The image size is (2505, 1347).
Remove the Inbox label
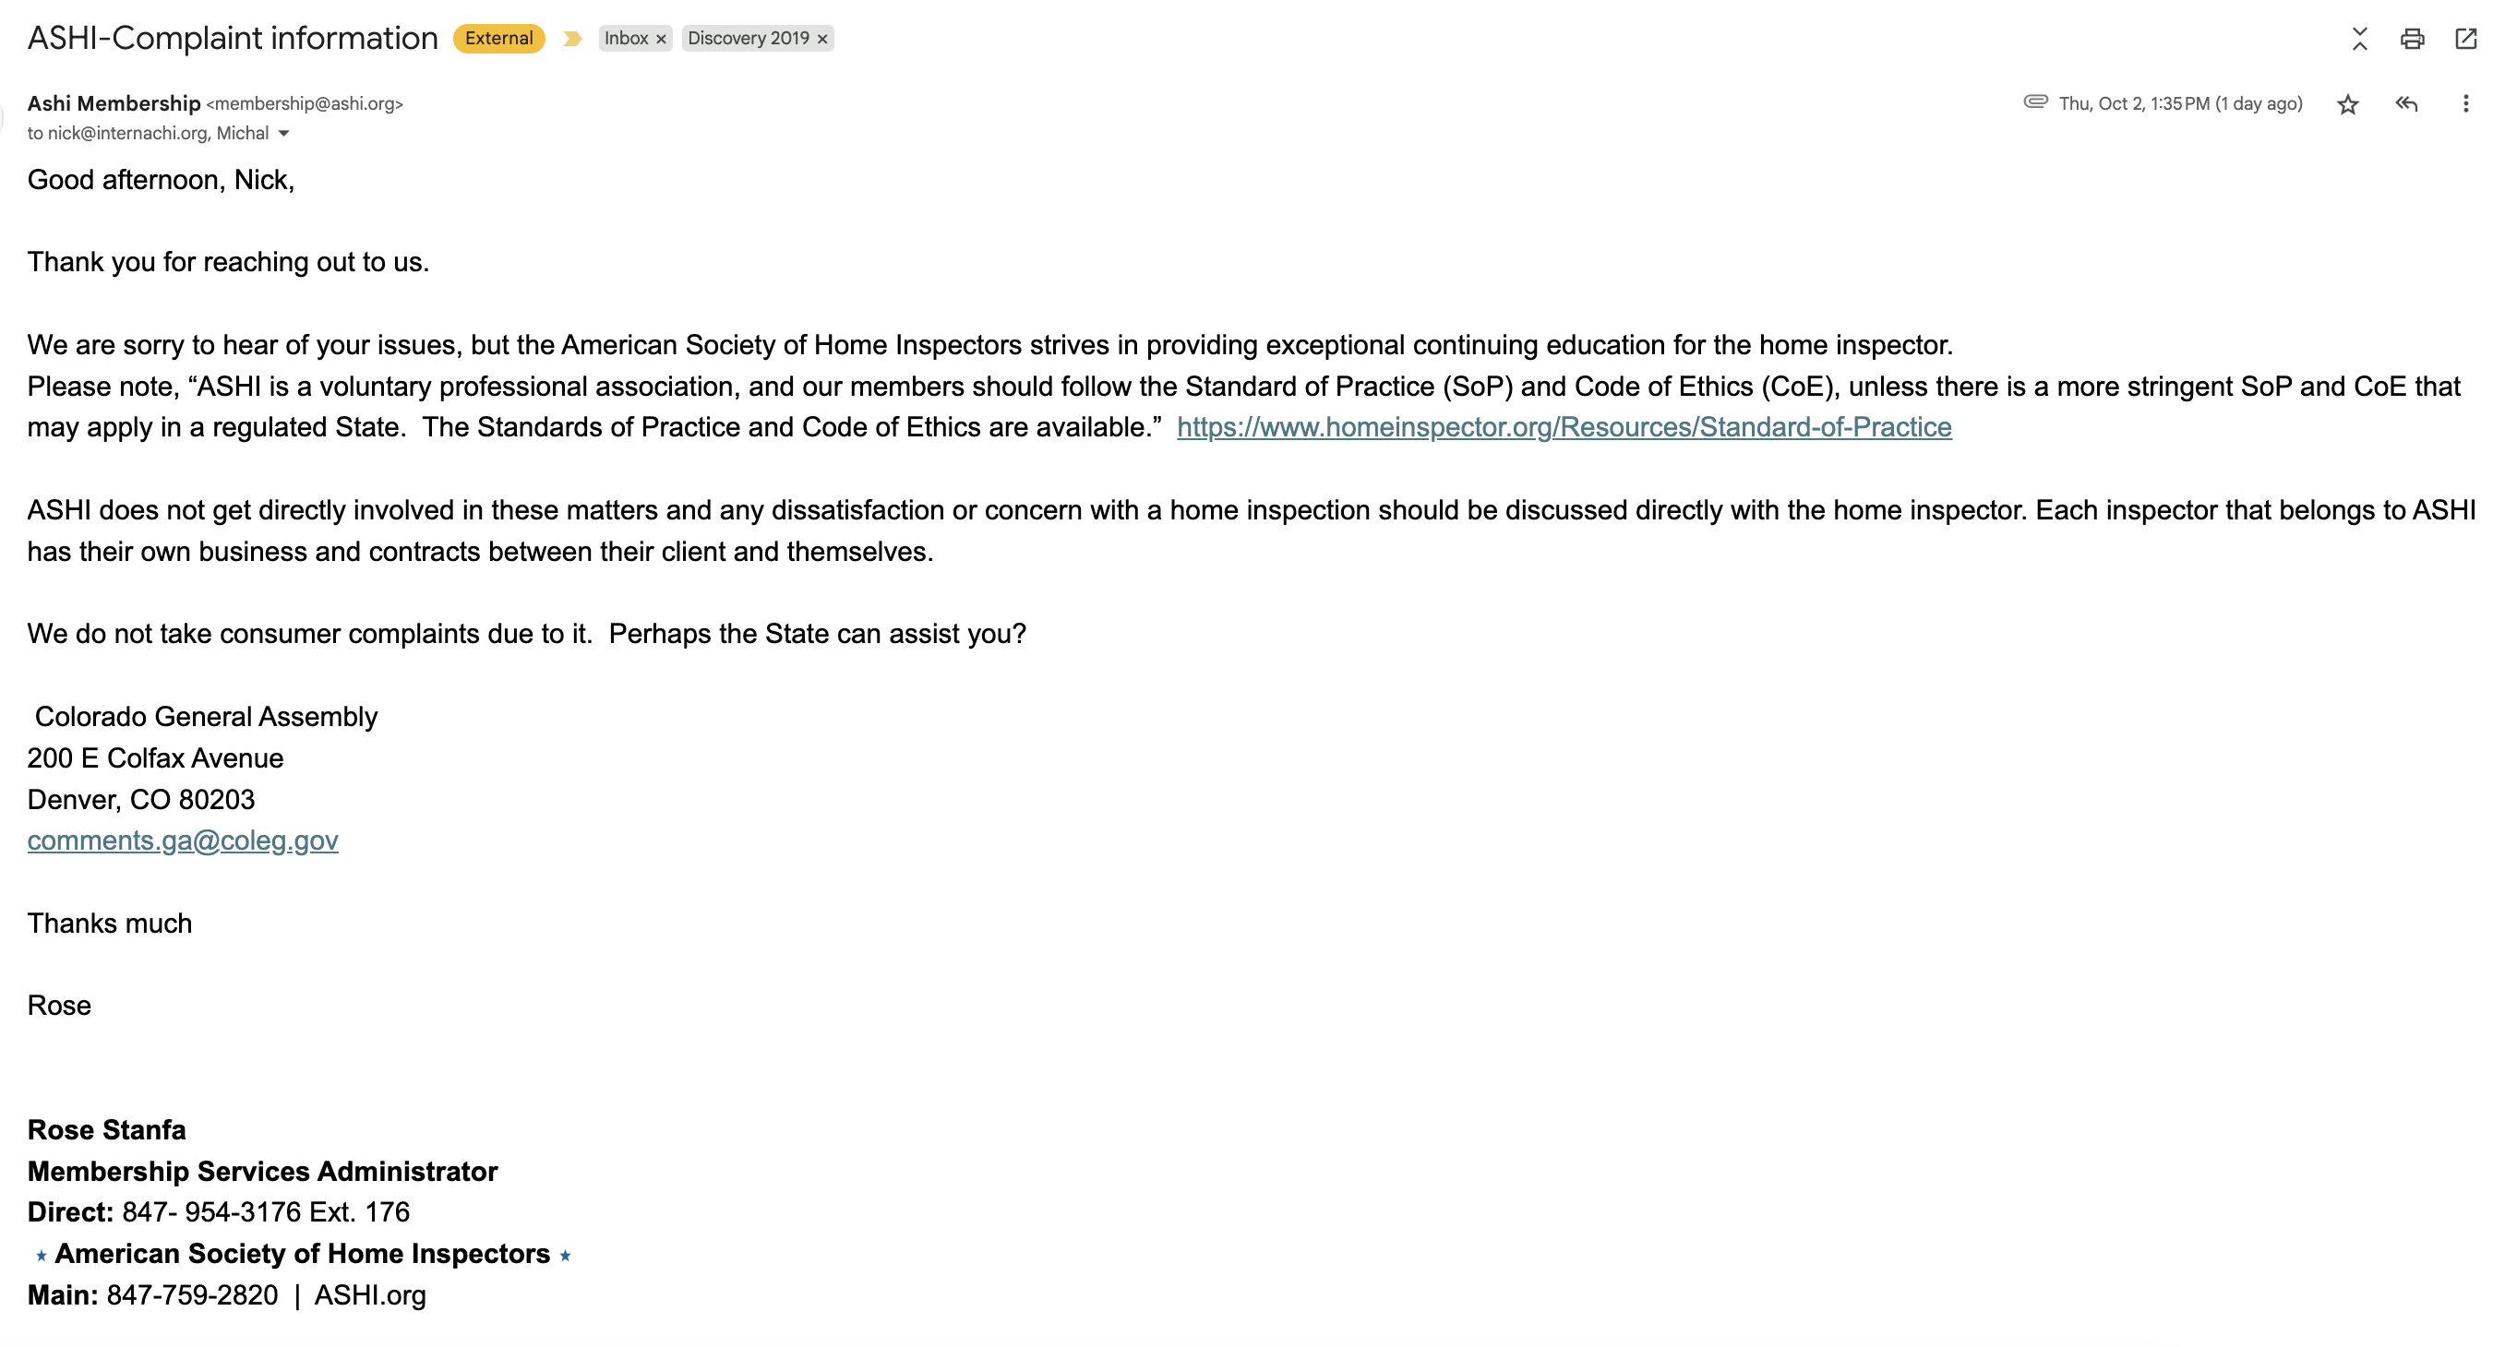(661, 39)
